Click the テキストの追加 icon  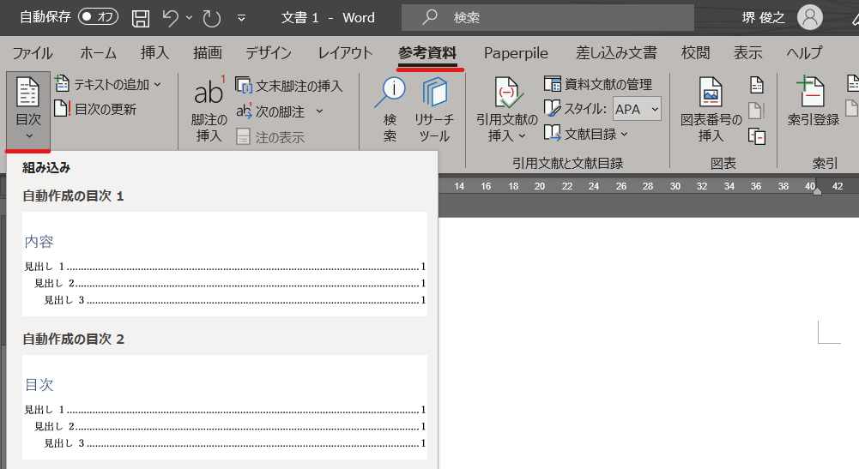pyautogui.click(x=62, y=84)
